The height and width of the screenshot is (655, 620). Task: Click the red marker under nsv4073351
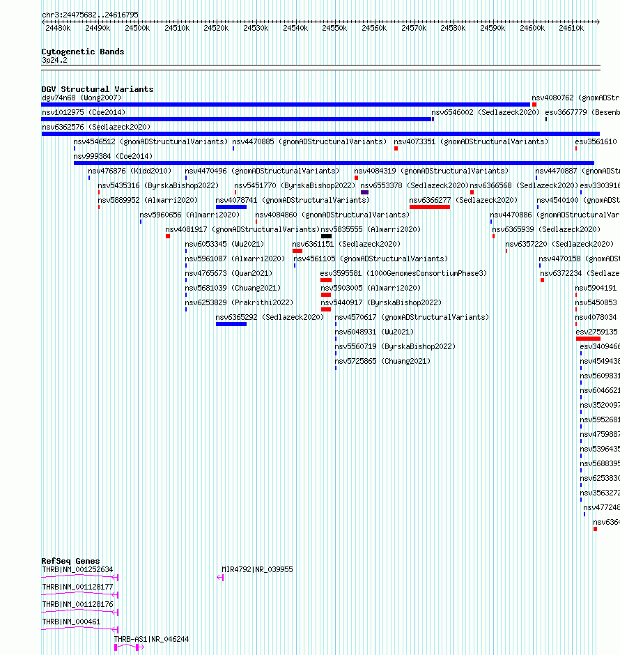[x=396, y=148]
